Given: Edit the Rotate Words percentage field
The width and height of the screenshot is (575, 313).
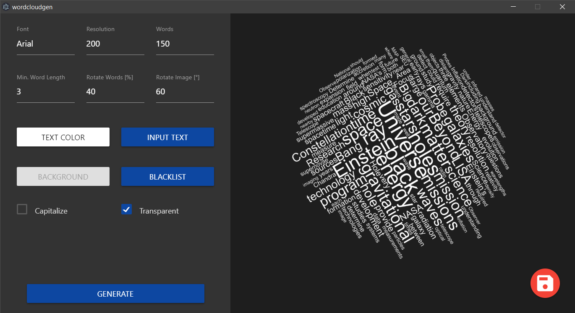Looking at the screenshot, I should (115, 92).
